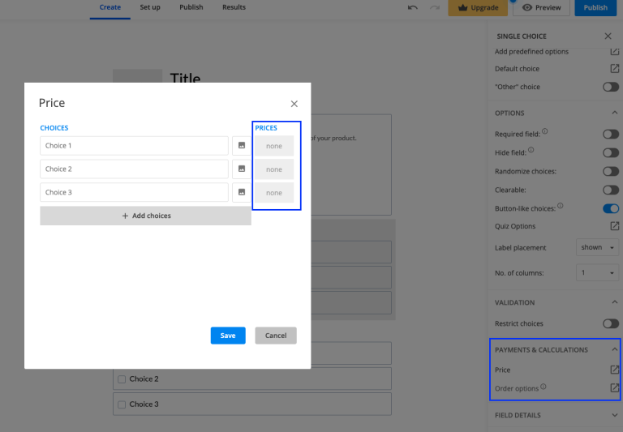Click the Add predefined options label
The width and height of the screenshot is (623, 432).
(531, 52)
